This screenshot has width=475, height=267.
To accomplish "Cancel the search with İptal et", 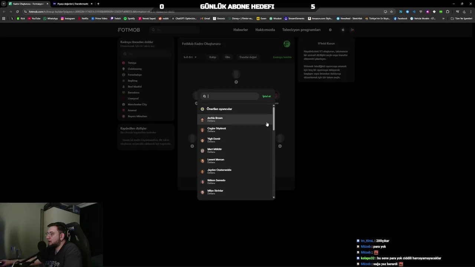I will point(266,96).
